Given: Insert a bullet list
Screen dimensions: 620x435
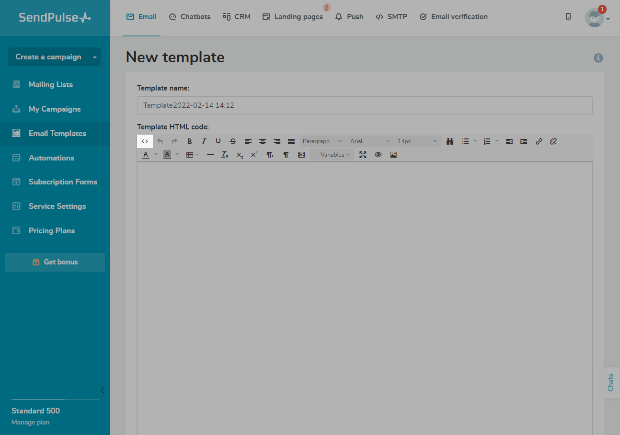Looking at the screenshot, I should click(465, 141).
